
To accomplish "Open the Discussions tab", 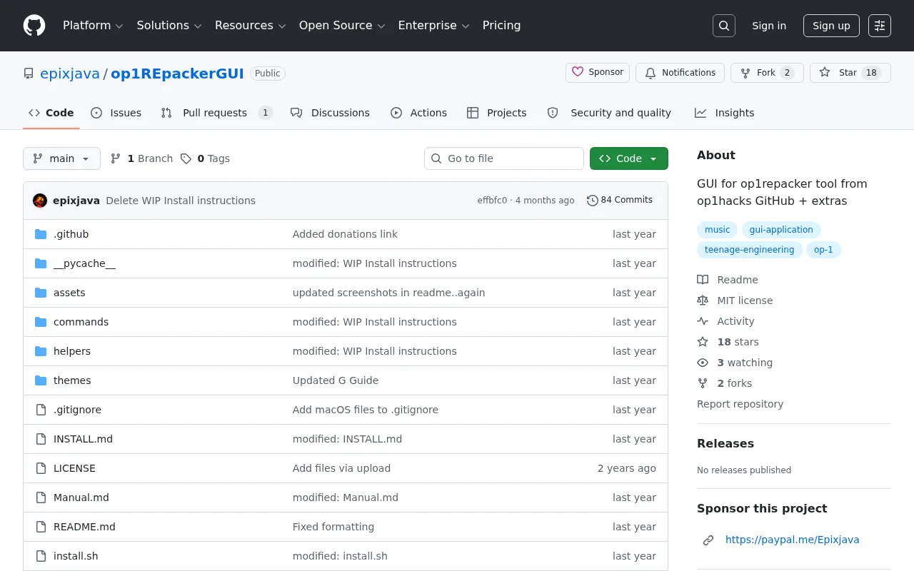I will 331,113.
